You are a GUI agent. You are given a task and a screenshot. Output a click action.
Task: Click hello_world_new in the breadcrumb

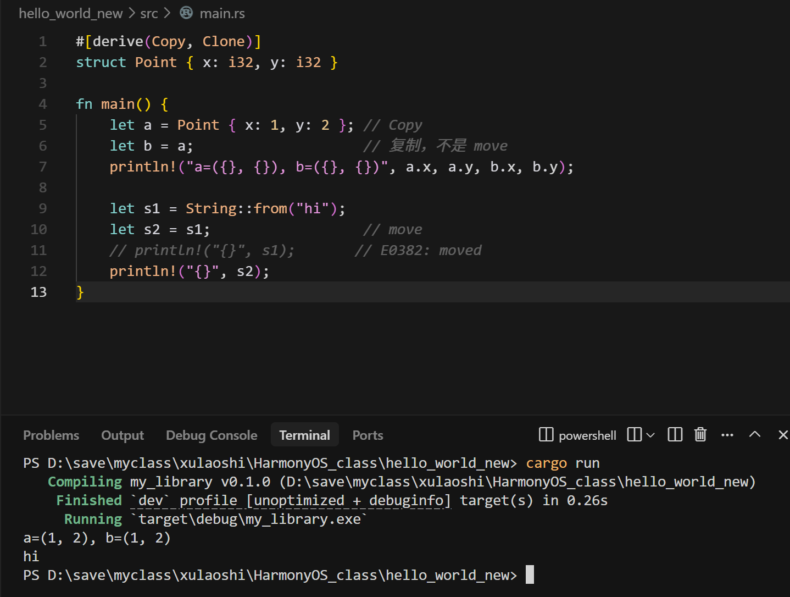(x=71, y=13)
